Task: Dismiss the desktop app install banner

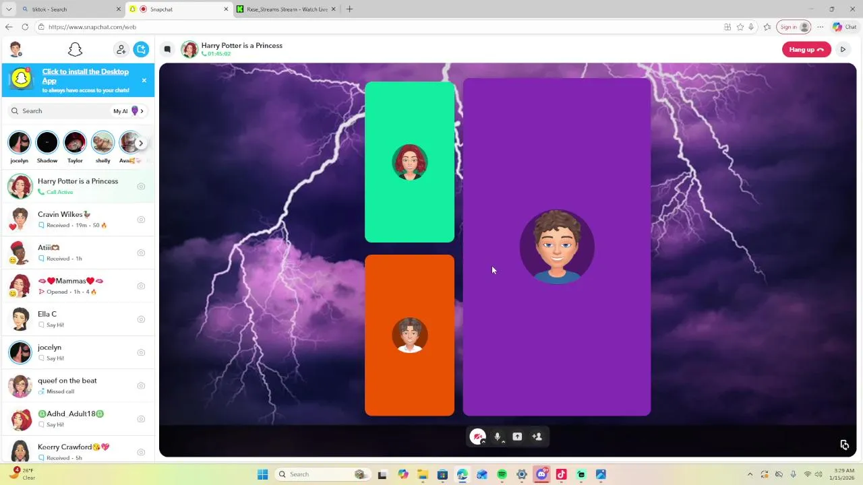Action: pos(144,80)
